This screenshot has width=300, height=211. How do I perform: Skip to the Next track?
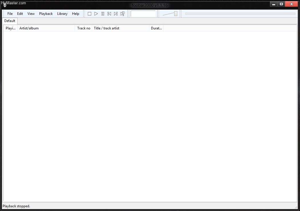click(116, 14)
